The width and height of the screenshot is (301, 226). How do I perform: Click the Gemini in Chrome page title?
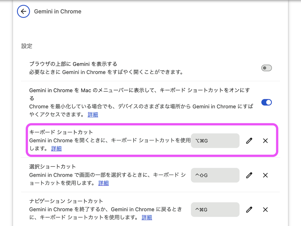pyautogui.click(x=58, y=11)
